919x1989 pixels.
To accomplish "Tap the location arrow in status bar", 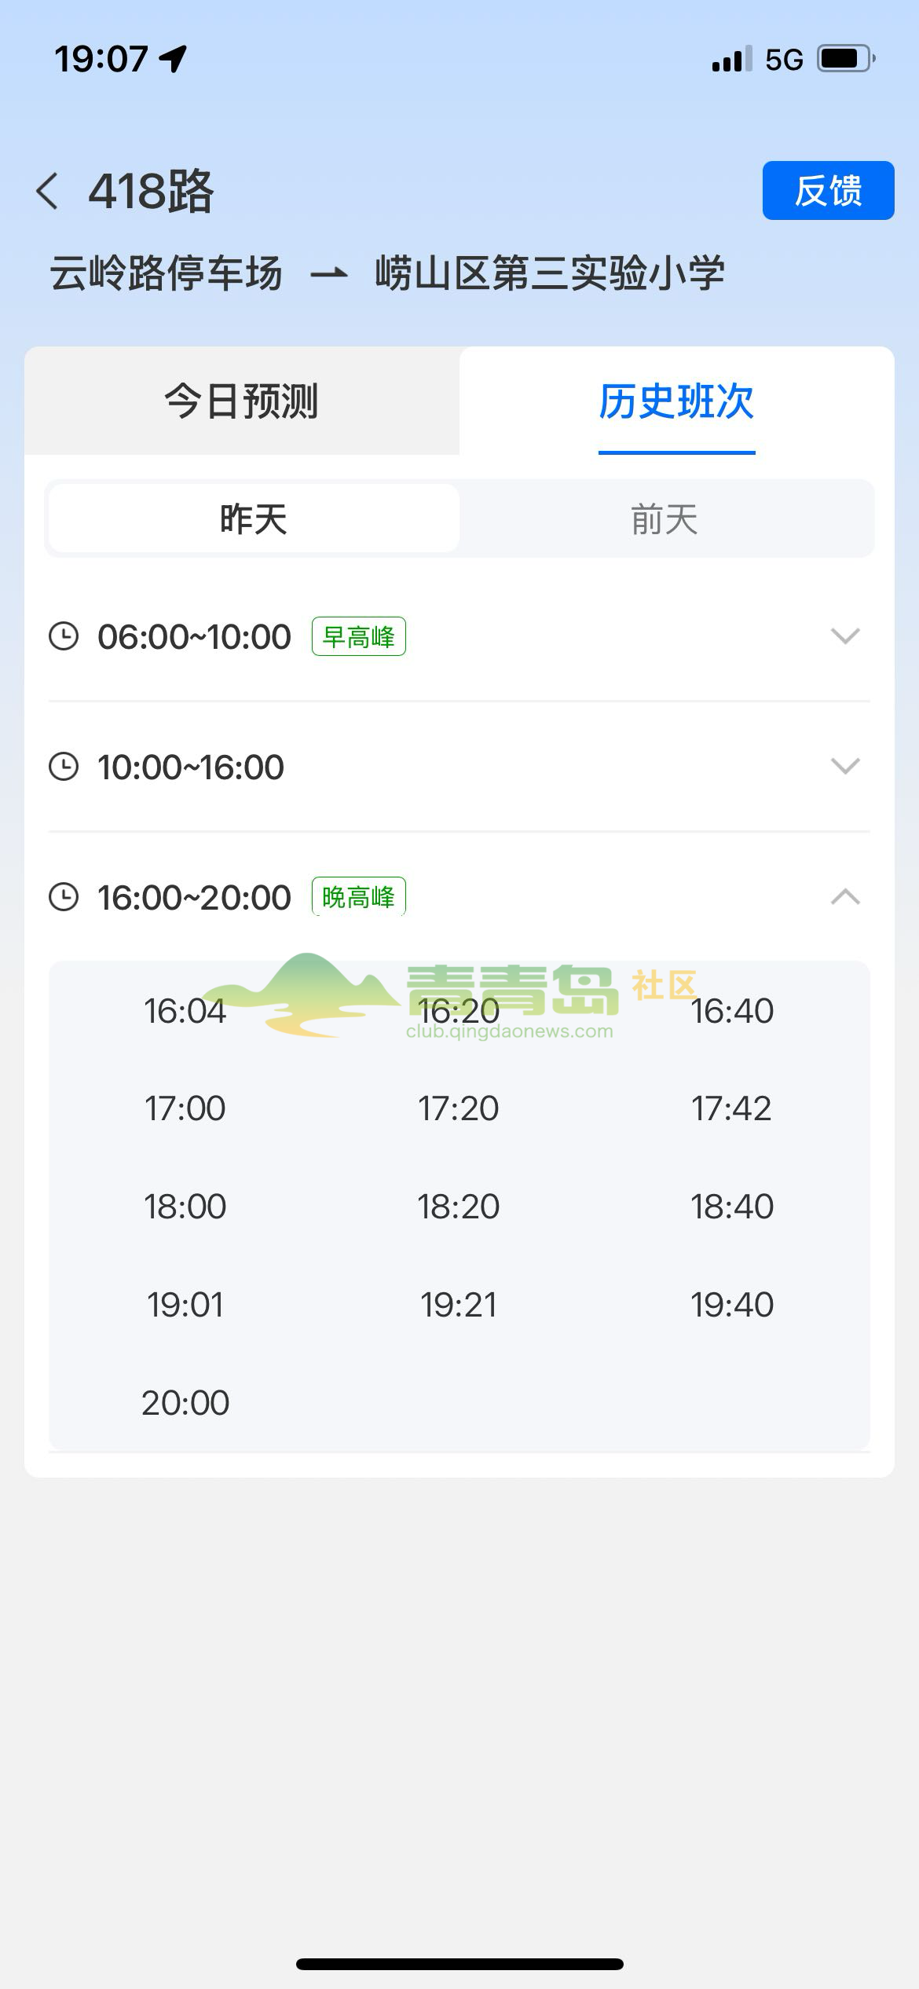I will pos(173,59).
